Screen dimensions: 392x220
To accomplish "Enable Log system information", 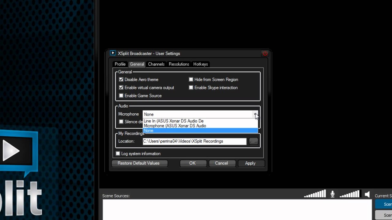I will pyautogui.click(x=118, y=153).
